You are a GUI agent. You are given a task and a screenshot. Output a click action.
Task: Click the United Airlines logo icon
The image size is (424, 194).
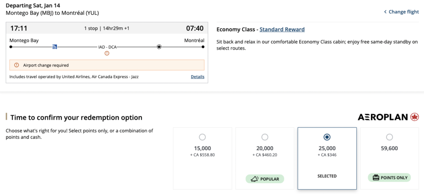(x=55, y=47)
